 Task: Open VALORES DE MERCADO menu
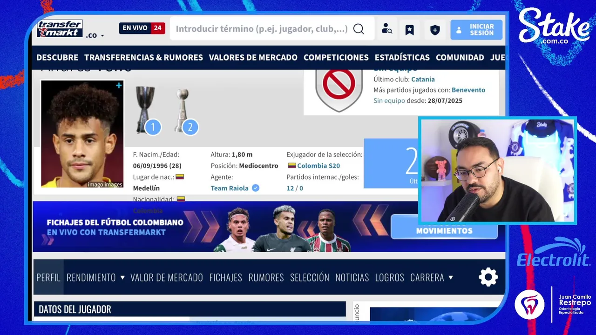pos(253,58)
